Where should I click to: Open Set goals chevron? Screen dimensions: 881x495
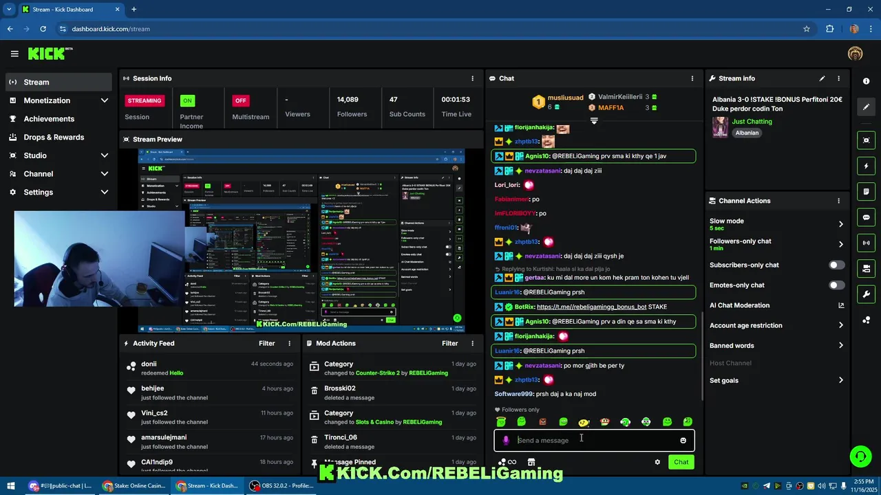[840, 380]
